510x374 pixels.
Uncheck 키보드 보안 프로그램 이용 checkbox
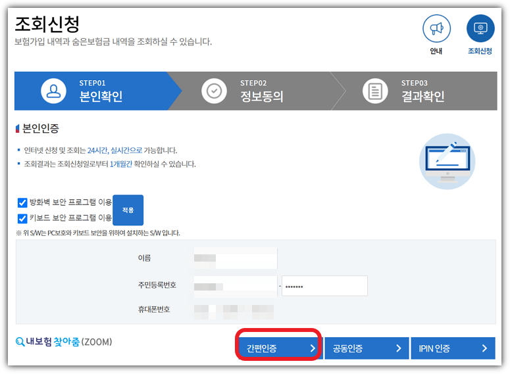tap(22, 218)
